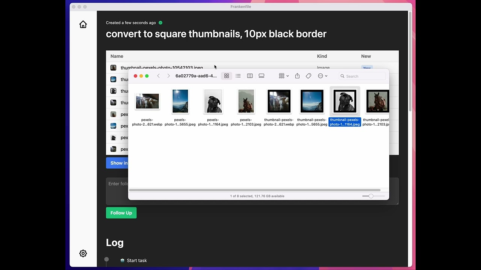Click file icon in last table row
The height and width of the screenshot is (270, 481).
point(113,149)
